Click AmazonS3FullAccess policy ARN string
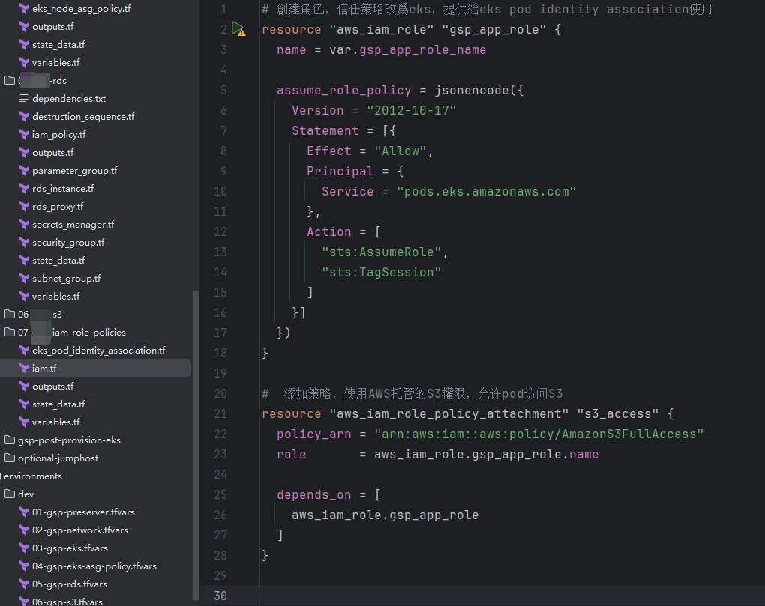 point(539,434)
